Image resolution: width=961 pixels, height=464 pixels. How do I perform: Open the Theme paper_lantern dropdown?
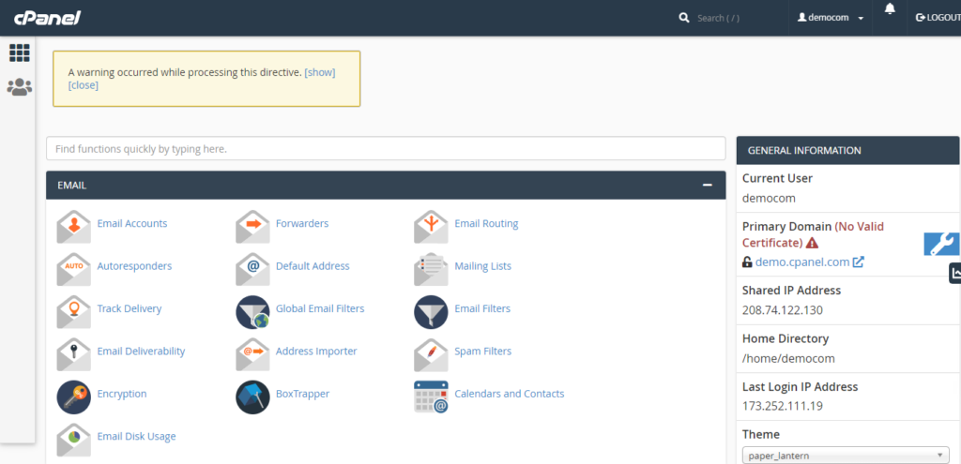click(846, 456)
